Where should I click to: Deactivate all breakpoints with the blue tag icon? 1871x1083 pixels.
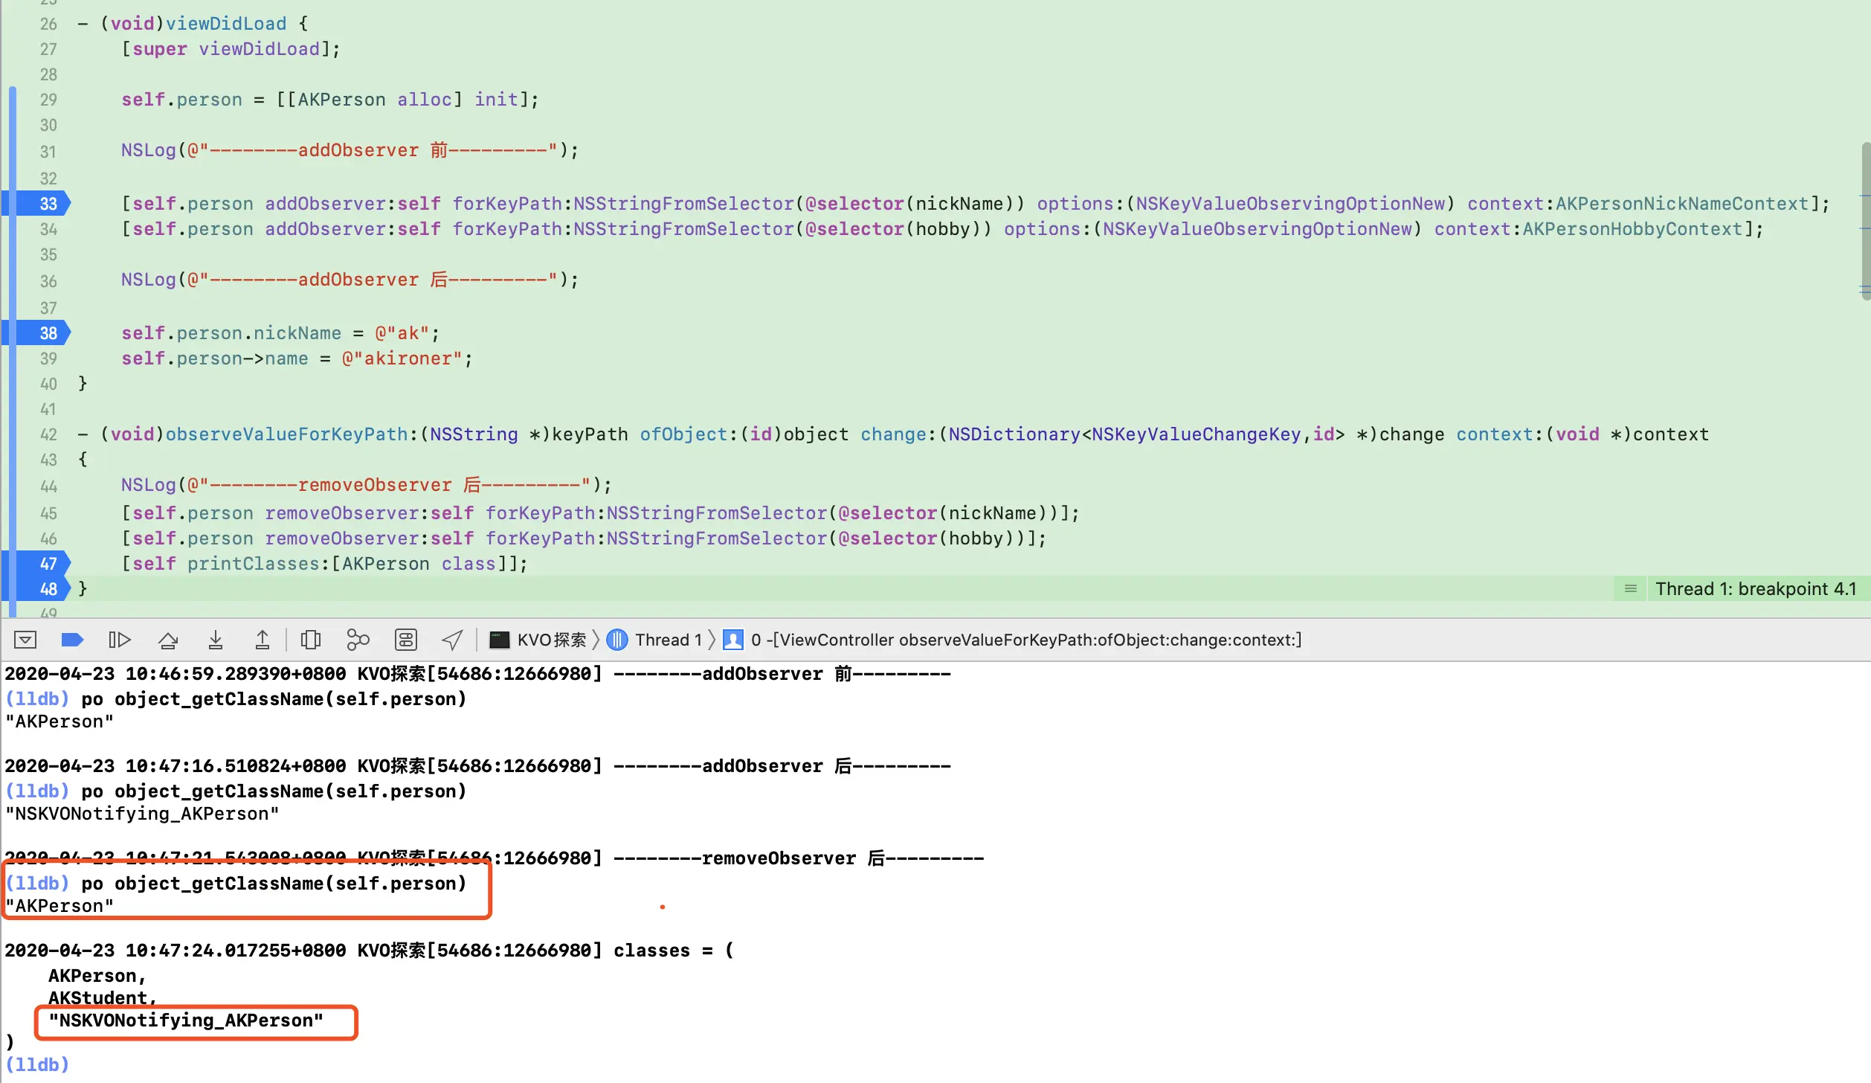72,640
